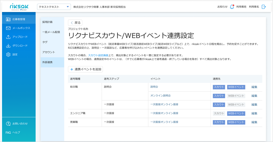Image resolution: width=273 pixels, height=142 pixels.
Task: Select the ダウンロード download icon
Action: click(x=8, y=46)
